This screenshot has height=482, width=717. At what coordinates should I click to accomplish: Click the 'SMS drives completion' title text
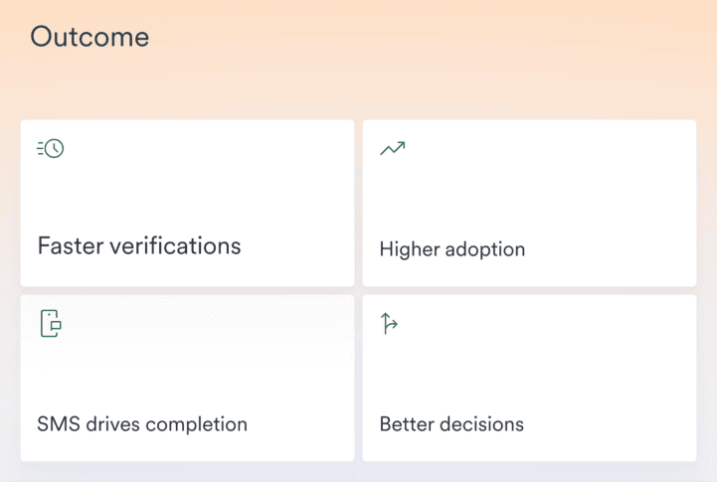pos(142,424)
